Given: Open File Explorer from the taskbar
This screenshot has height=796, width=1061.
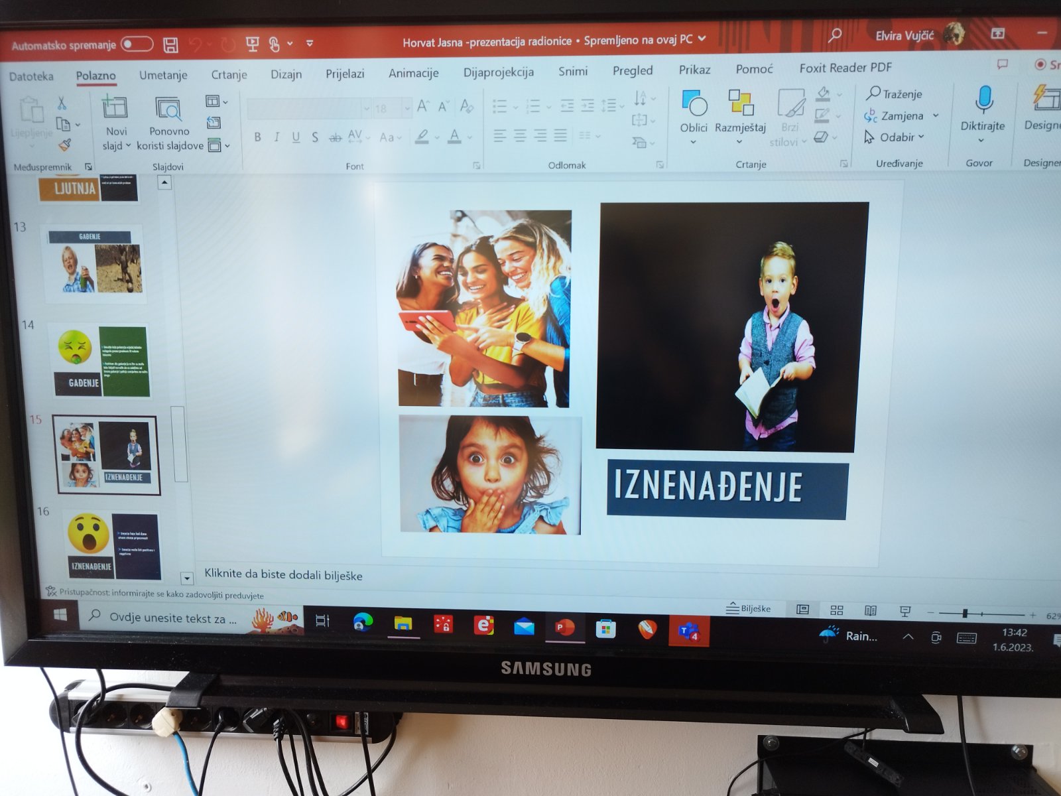Looking at the screenshot, I should tap(403, 624).
